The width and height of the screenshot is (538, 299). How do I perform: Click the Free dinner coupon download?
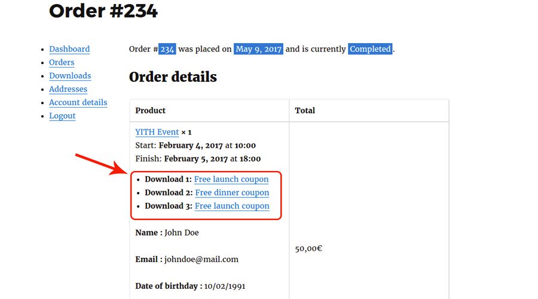point(232,193)
